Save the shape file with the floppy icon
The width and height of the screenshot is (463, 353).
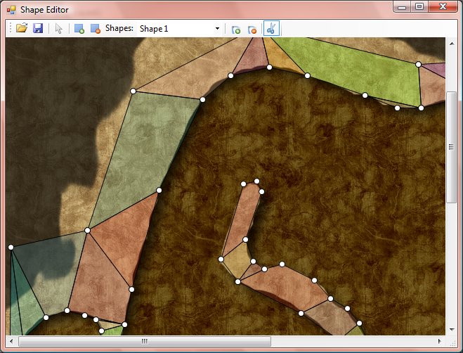click(38, 29)
